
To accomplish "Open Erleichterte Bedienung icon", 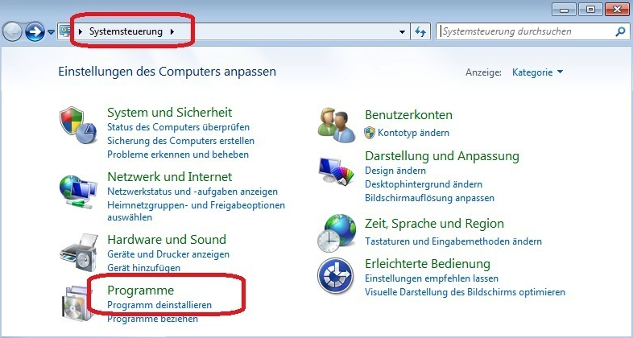I will point(336,275).
